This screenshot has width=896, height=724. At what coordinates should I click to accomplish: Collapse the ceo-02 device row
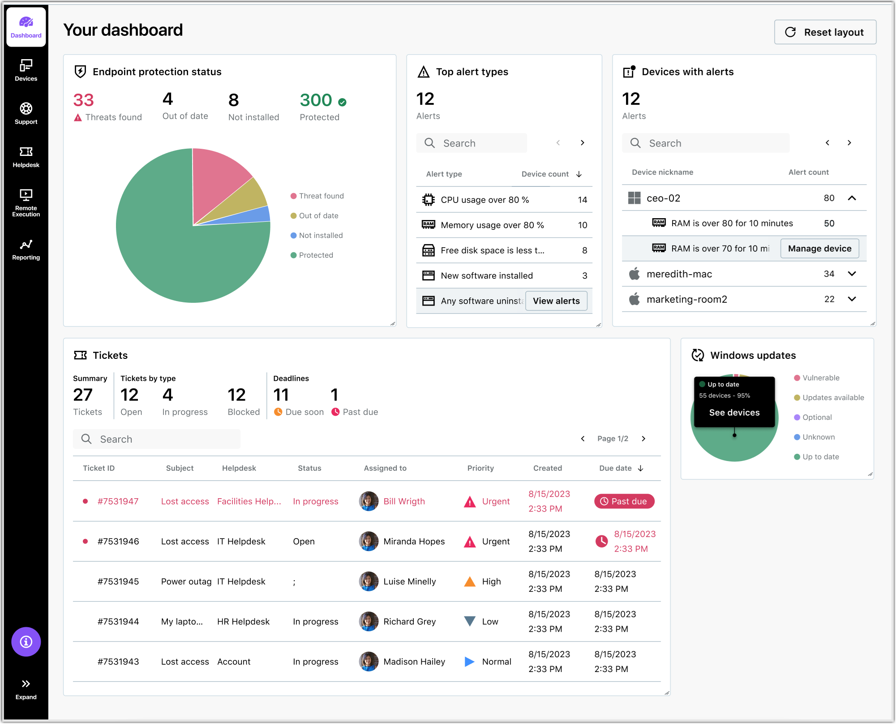click(852, 198)
